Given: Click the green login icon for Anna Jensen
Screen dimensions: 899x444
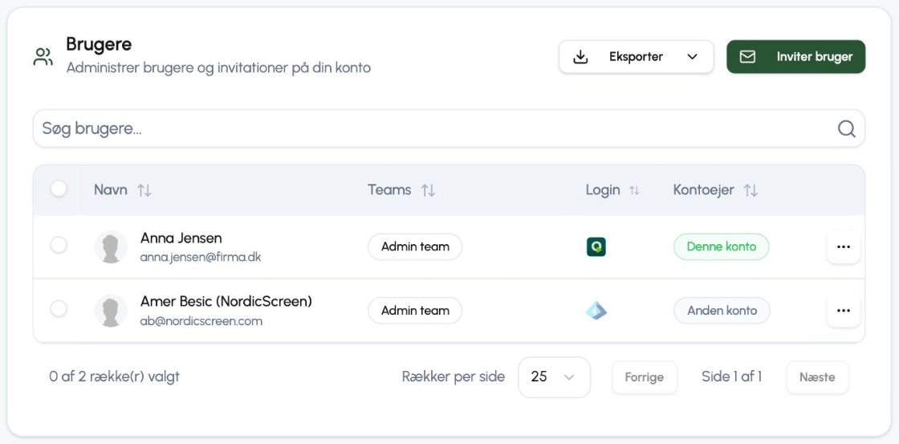Looking at the screenshot, I should (x=596, y=246).
